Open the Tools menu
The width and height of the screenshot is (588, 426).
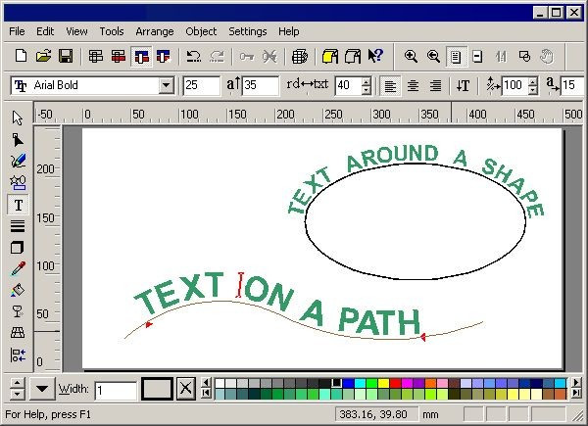[x=112, y=31]
